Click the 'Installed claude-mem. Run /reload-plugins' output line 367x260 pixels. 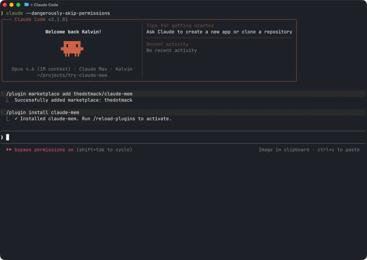(96, 119)
